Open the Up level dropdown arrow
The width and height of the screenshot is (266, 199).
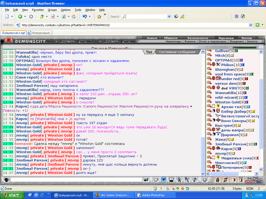tap(47, 17)
